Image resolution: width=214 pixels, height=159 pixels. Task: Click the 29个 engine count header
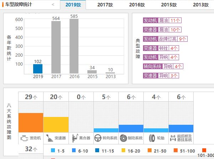[31, 97]
